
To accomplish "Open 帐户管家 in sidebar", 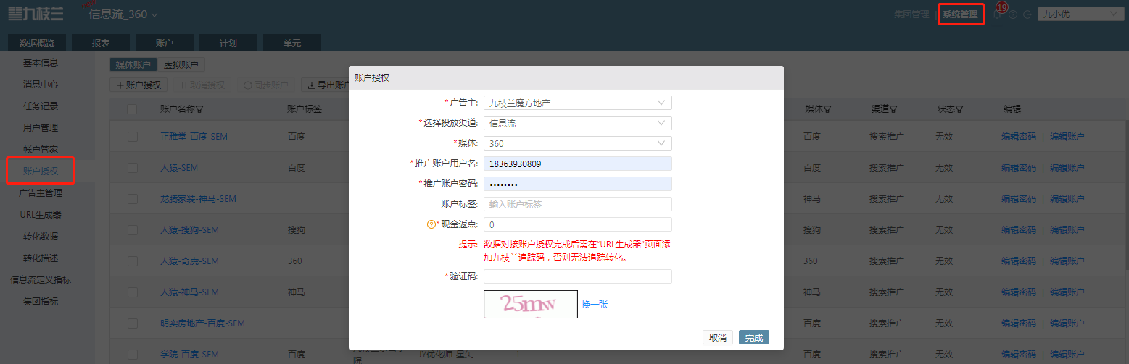I will click(41, 149).
